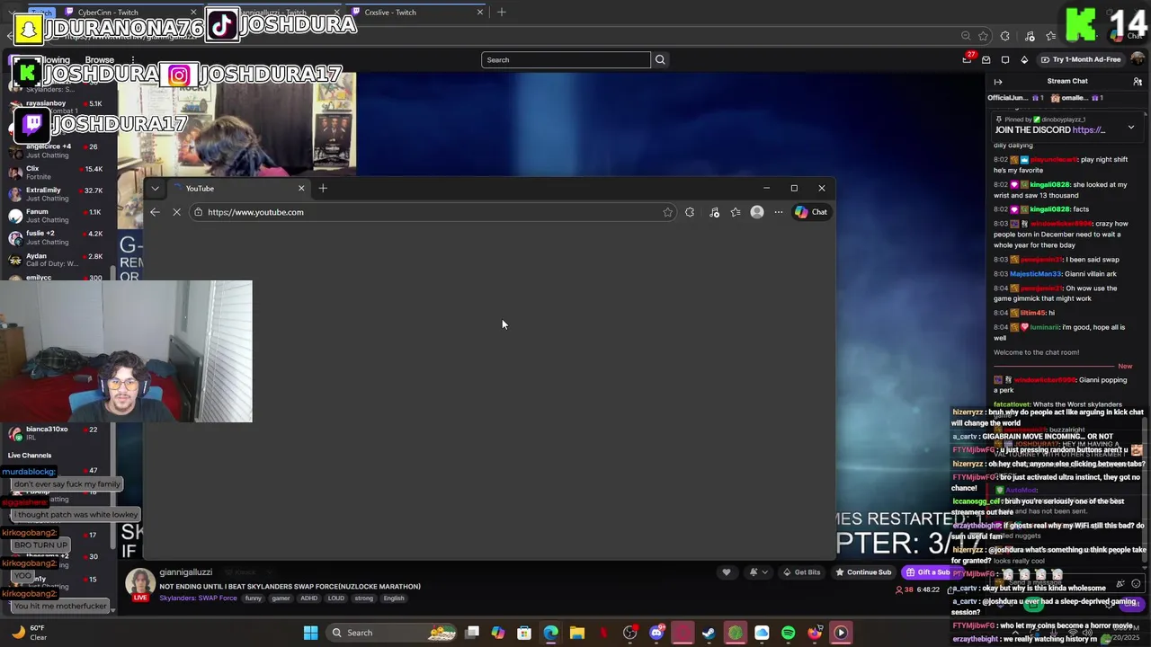Click the Twitch search field
Screen dimensions: 1151x647
(x=566, y=59)
